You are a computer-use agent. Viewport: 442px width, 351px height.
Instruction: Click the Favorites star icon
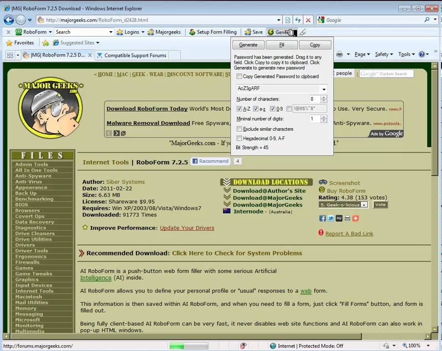(x=9, y=43)
